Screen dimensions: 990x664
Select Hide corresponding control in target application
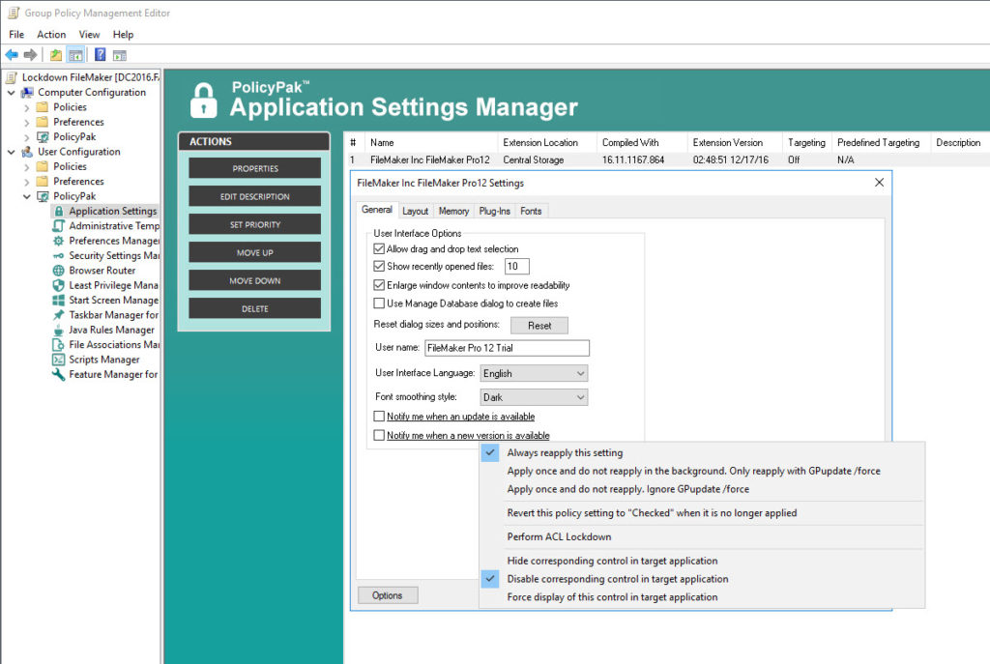[702, 562]
